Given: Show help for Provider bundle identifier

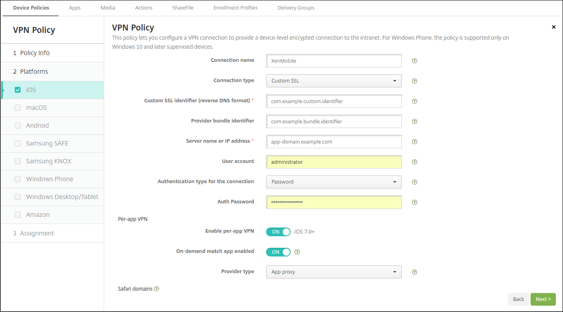Looking at the screenshot, I should (x=415, y=121).
